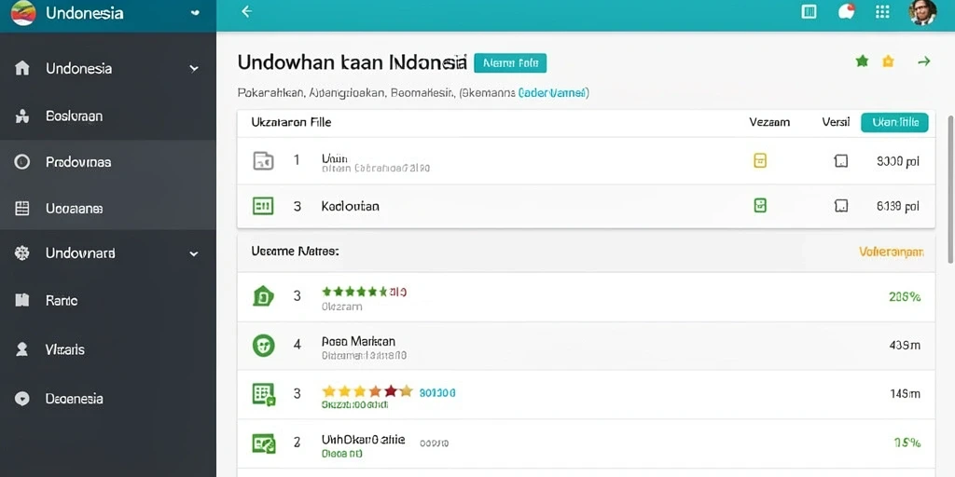Screen dimensions: 955x477
Task: Click the Kodoutan row name
Action: tap(351, 206)
